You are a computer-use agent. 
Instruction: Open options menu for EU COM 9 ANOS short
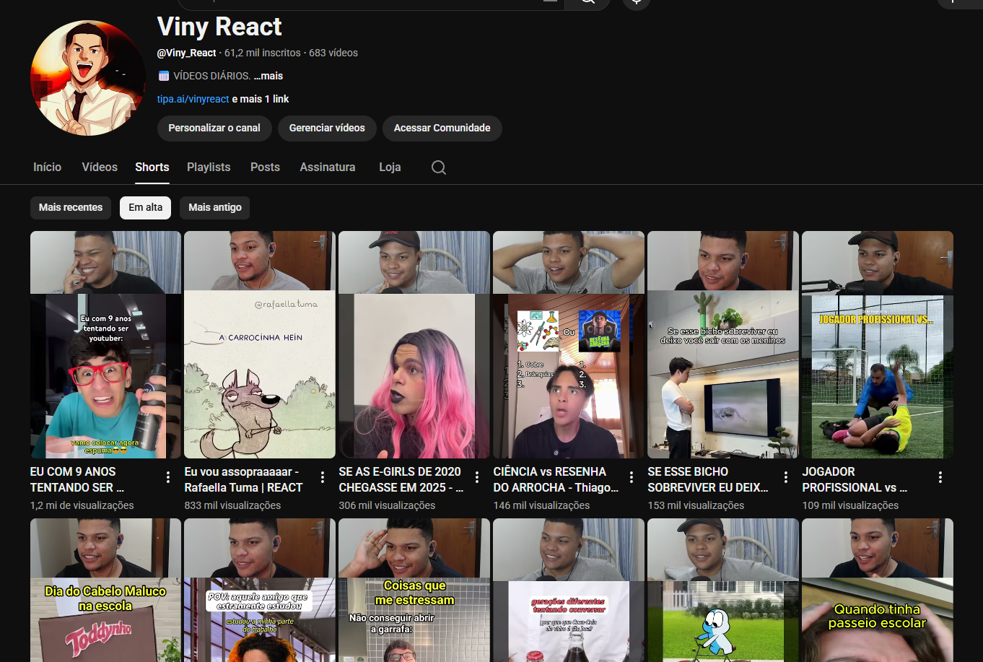168,477
